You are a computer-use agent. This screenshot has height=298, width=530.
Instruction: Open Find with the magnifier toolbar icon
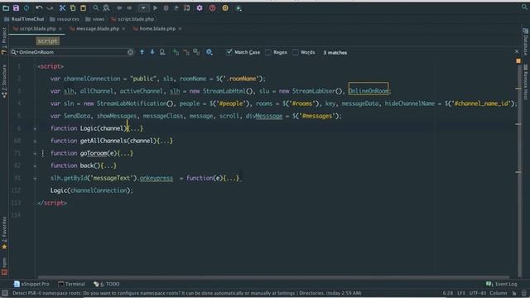[x=96, y=7]
